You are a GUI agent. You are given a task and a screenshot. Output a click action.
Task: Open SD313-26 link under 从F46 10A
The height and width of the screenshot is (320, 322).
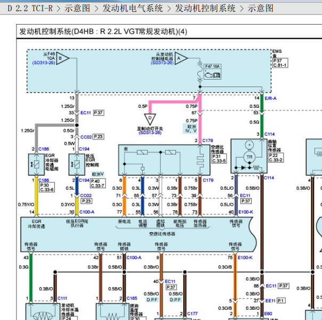click(x=44, y=63)
